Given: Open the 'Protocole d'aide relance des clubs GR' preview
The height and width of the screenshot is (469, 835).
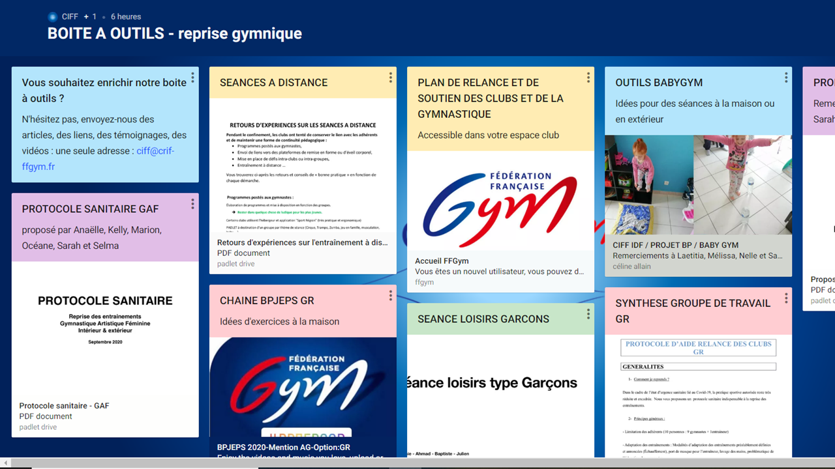Looking at the screenshot, I should pyautogui.click(x=698, y=396).
